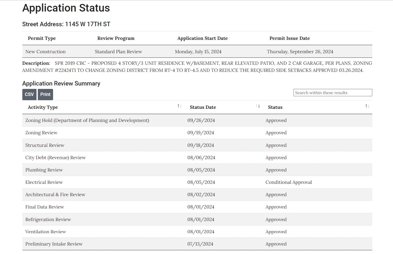Click the Permit Type column header
This screenshot has height=254, width=393.
click(x=42, y=38)
